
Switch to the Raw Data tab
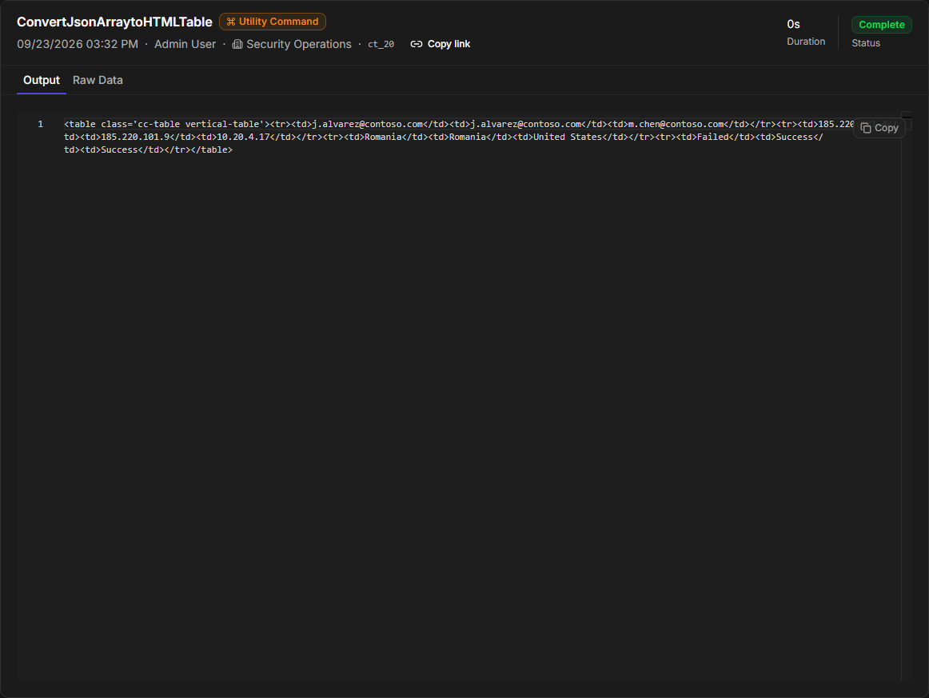pos(98,80)
